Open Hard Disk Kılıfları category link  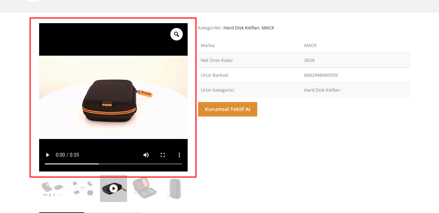[x=241, y=28]
